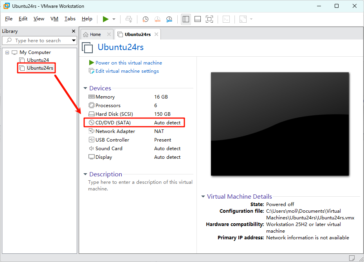The width and height of the screenshot is (364, 262).
Task: Click the console view toolbar icon
Action: pos(226,19)
